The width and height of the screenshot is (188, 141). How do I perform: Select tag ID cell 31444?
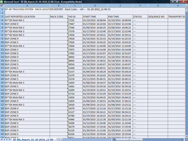coord(75,68)
